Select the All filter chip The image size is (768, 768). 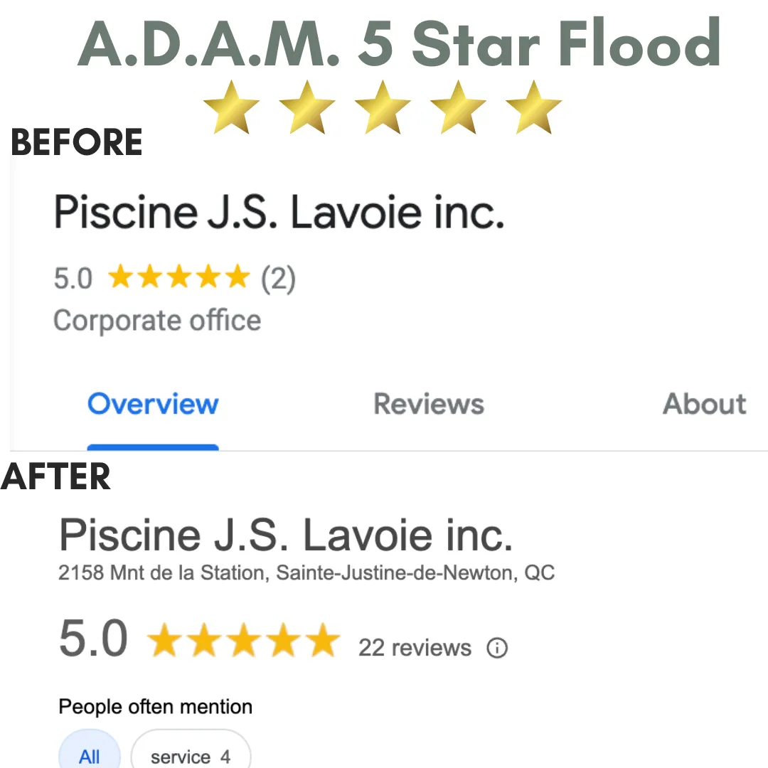(90, 749)
